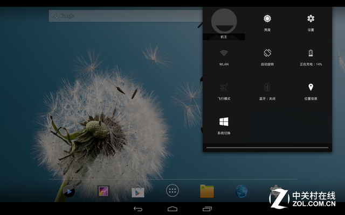Open the owner (机主) profile tile
345x215 pixels.
coord(224,23)
